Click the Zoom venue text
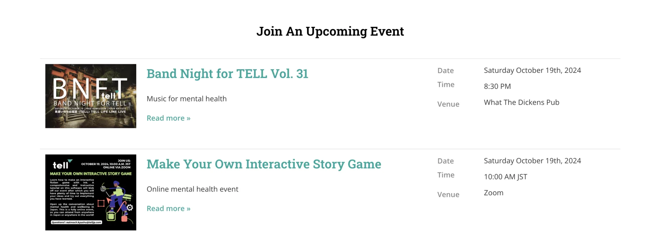The height and width of the screenshot is (249, 658). (493, 193)
